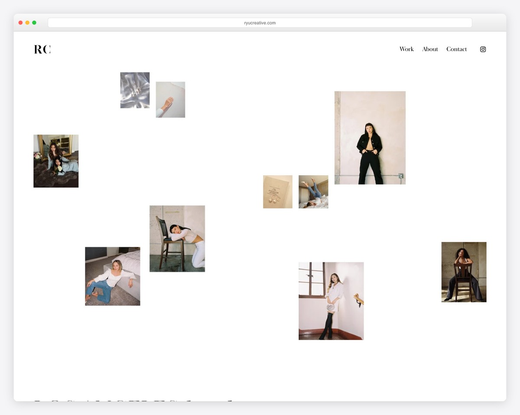Click the red close window control
The height and width of the screenshot is (415, 520).
click(x=20, y=22)
